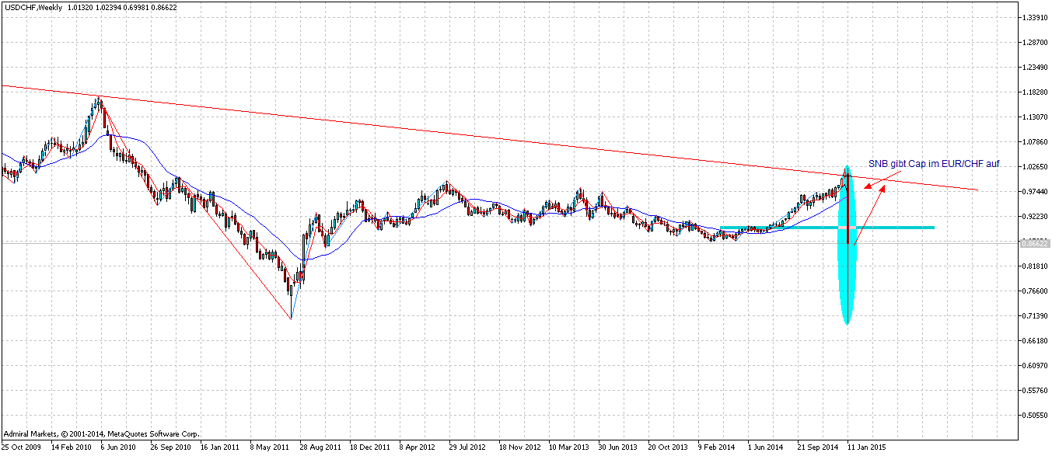The width and height of the screenshot is (1059, 456).
Task: Click price level 1.18280 on axis
Action: click(1033, 92)
